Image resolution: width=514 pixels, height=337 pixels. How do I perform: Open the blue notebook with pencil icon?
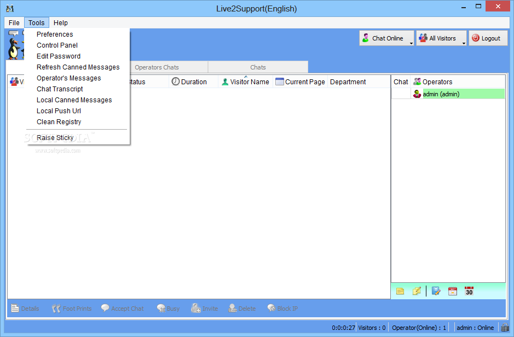(436, 291)
